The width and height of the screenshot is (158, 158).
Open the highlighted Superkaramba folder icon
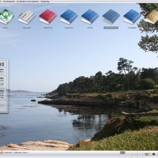[x=111, y=17]
